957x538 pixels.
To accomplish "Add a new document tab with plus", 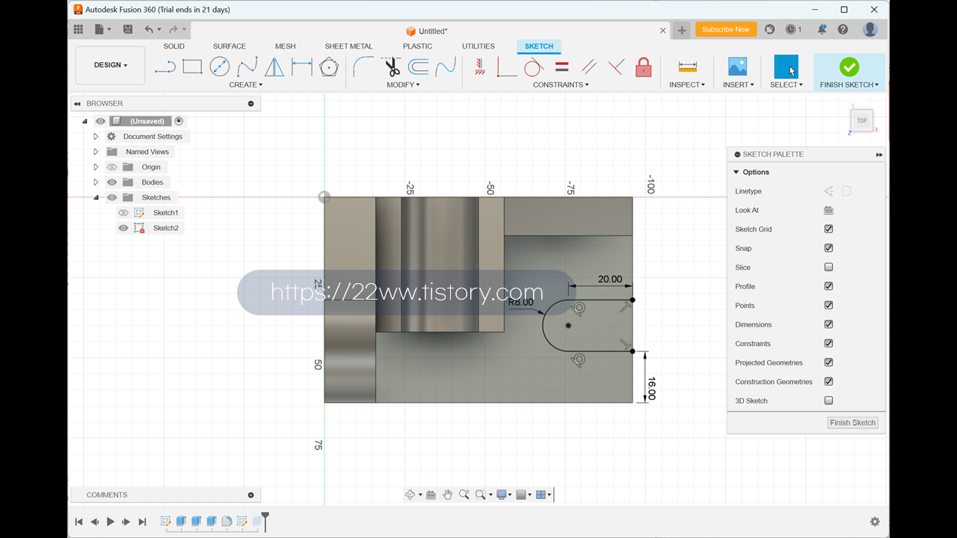I will (x=681, y=31).
